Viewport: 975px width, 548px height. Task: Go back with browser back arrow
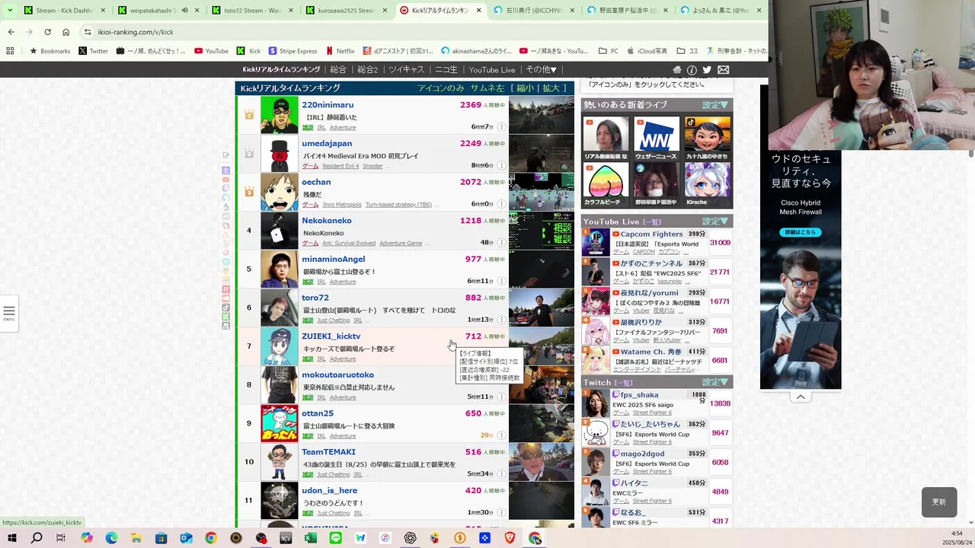tap(11, 32)
